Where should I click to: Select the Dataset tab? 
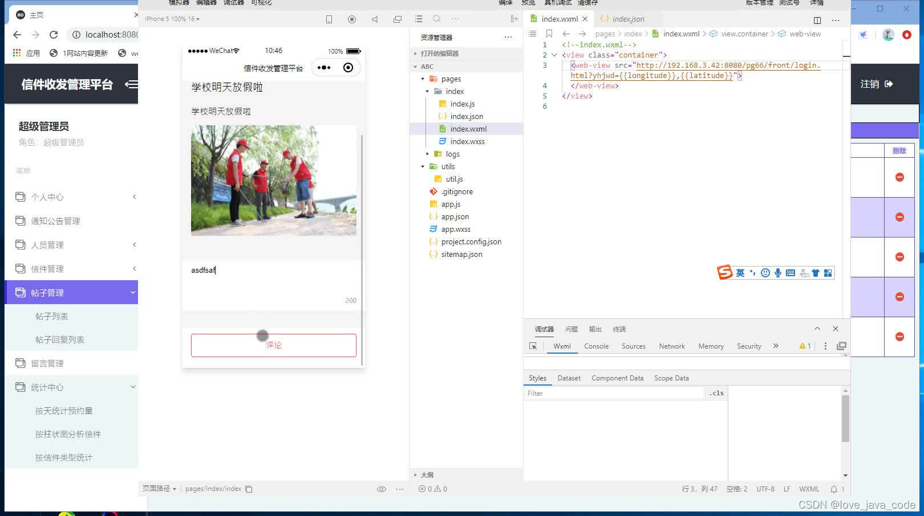569,378
